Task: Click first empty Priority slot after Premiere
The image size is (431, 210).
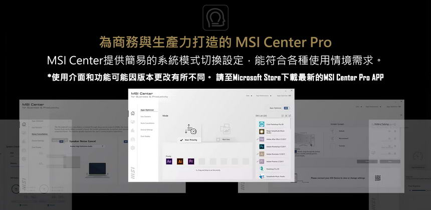Action: click(x=202, y=161)
